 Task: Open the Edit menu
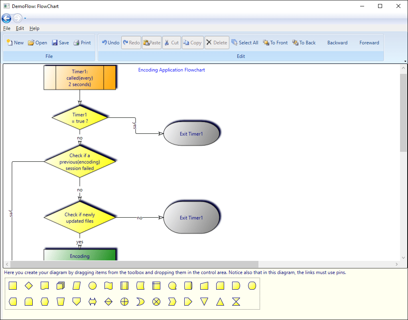pyautogui.click(x=20, y=28)
